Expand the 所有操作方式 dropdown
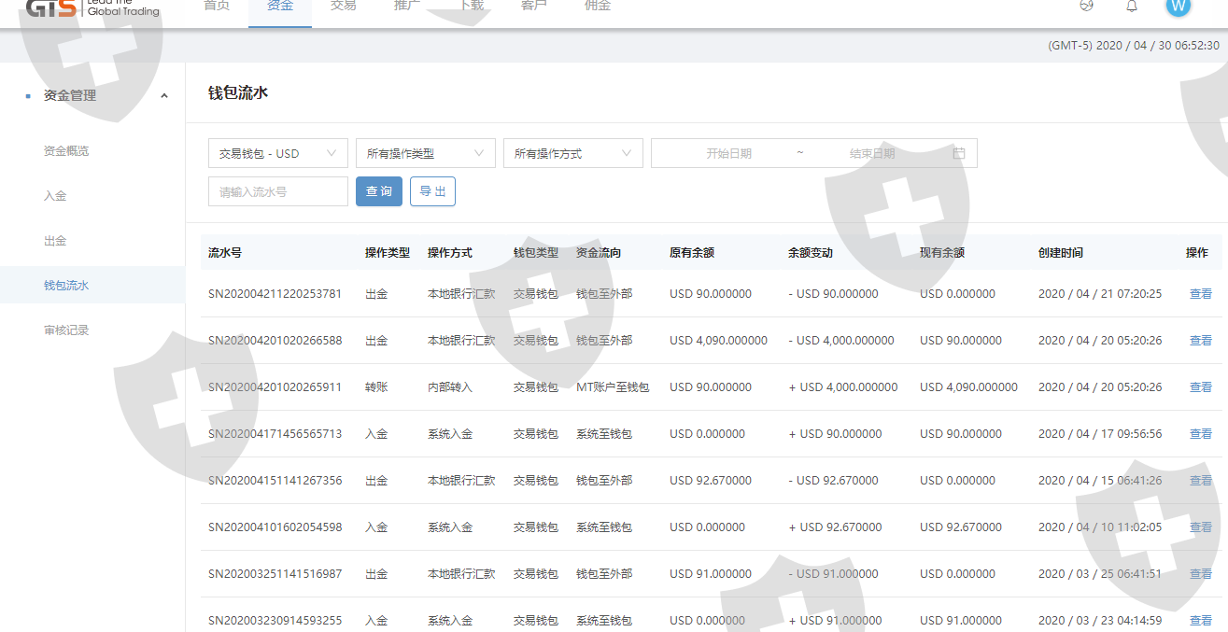 [x=572, y=153]
